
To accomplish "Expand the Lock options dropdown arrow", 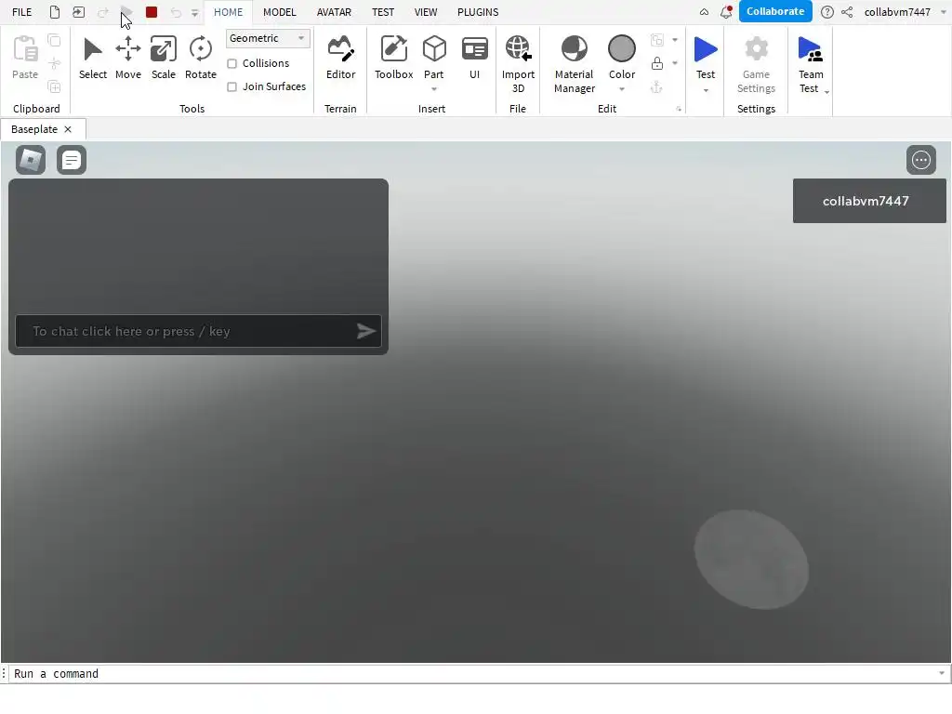I will pos(675,63).
